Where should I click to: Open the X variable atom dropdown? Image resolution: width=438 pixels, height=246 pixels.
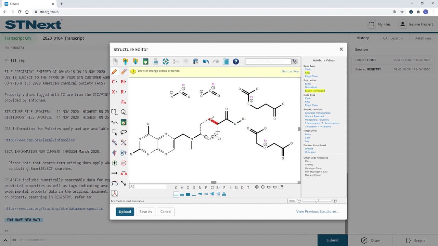coord(115,92)
